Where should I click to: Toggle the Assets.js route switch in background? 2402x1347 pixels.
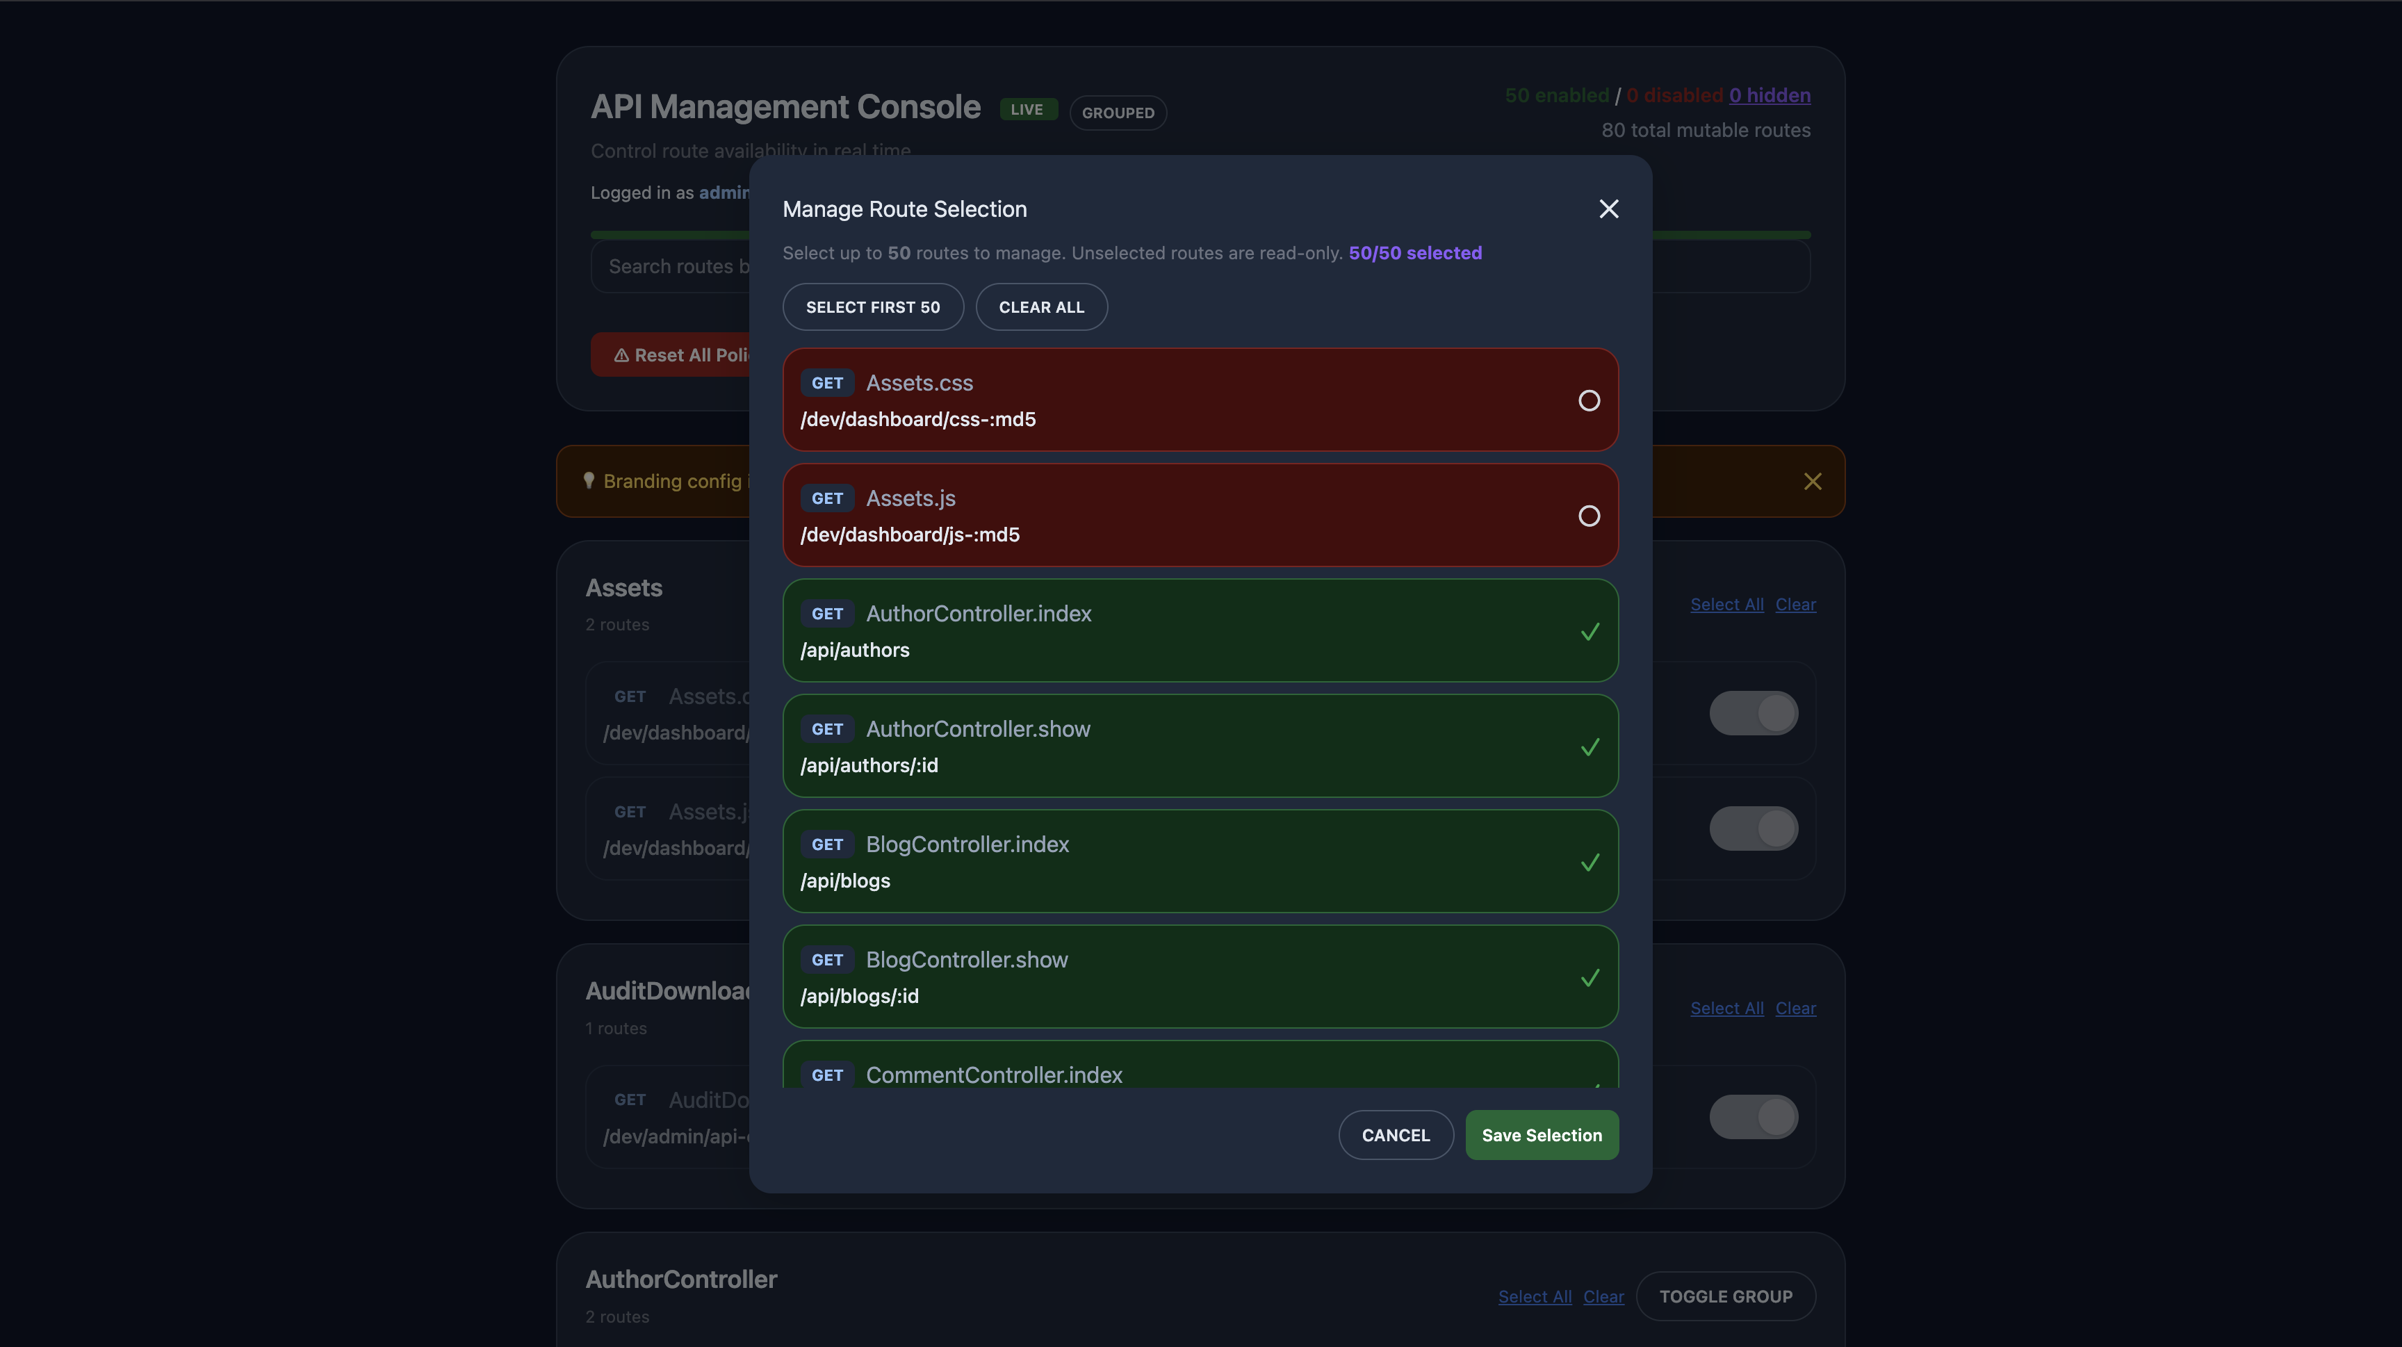(1753, 828)
